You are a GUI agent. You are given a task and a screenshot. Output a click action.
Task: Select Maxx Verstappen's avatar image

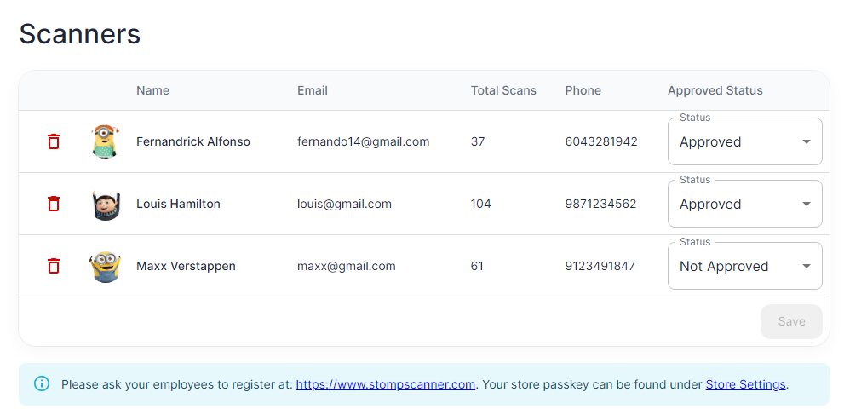coord(105,267)
